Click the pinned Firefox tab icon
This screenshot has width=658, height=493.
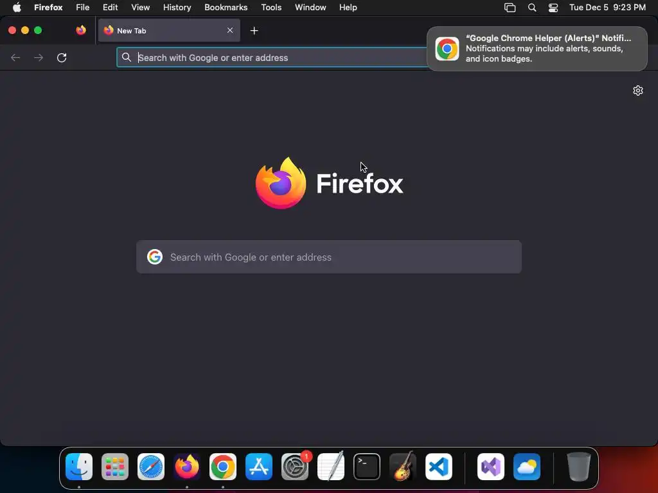(81, 30)
